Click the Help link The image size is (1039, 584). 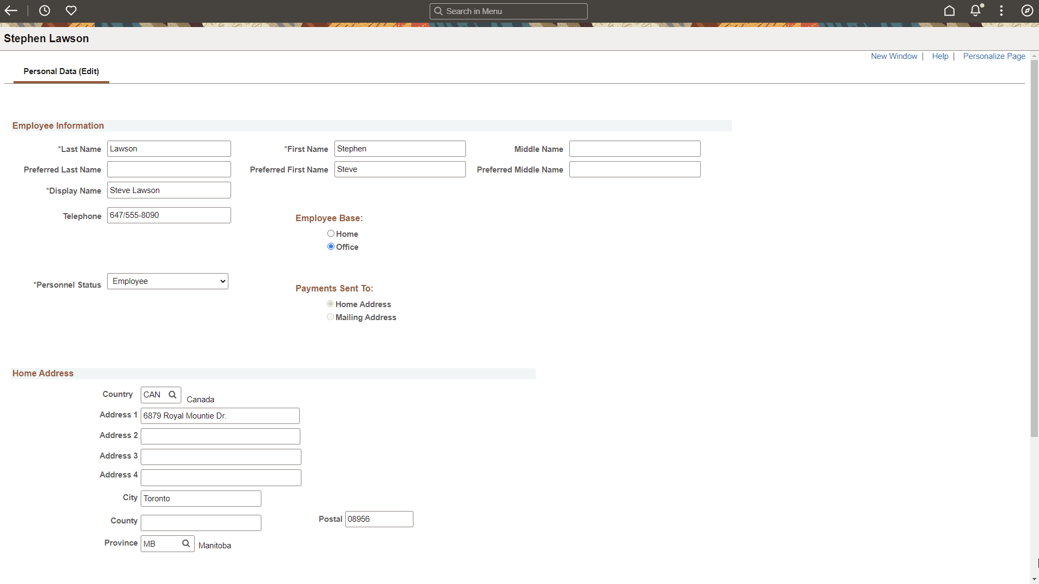point(940,56)
